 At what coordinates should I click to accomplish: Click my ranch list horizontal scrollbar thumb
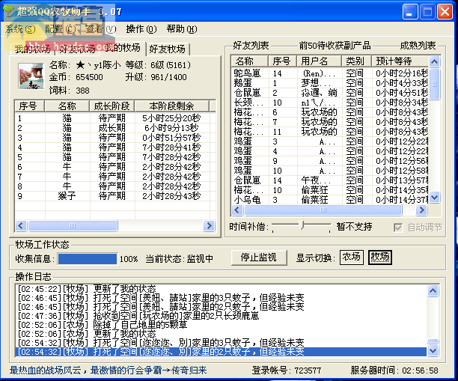click(x=73, y=225)
